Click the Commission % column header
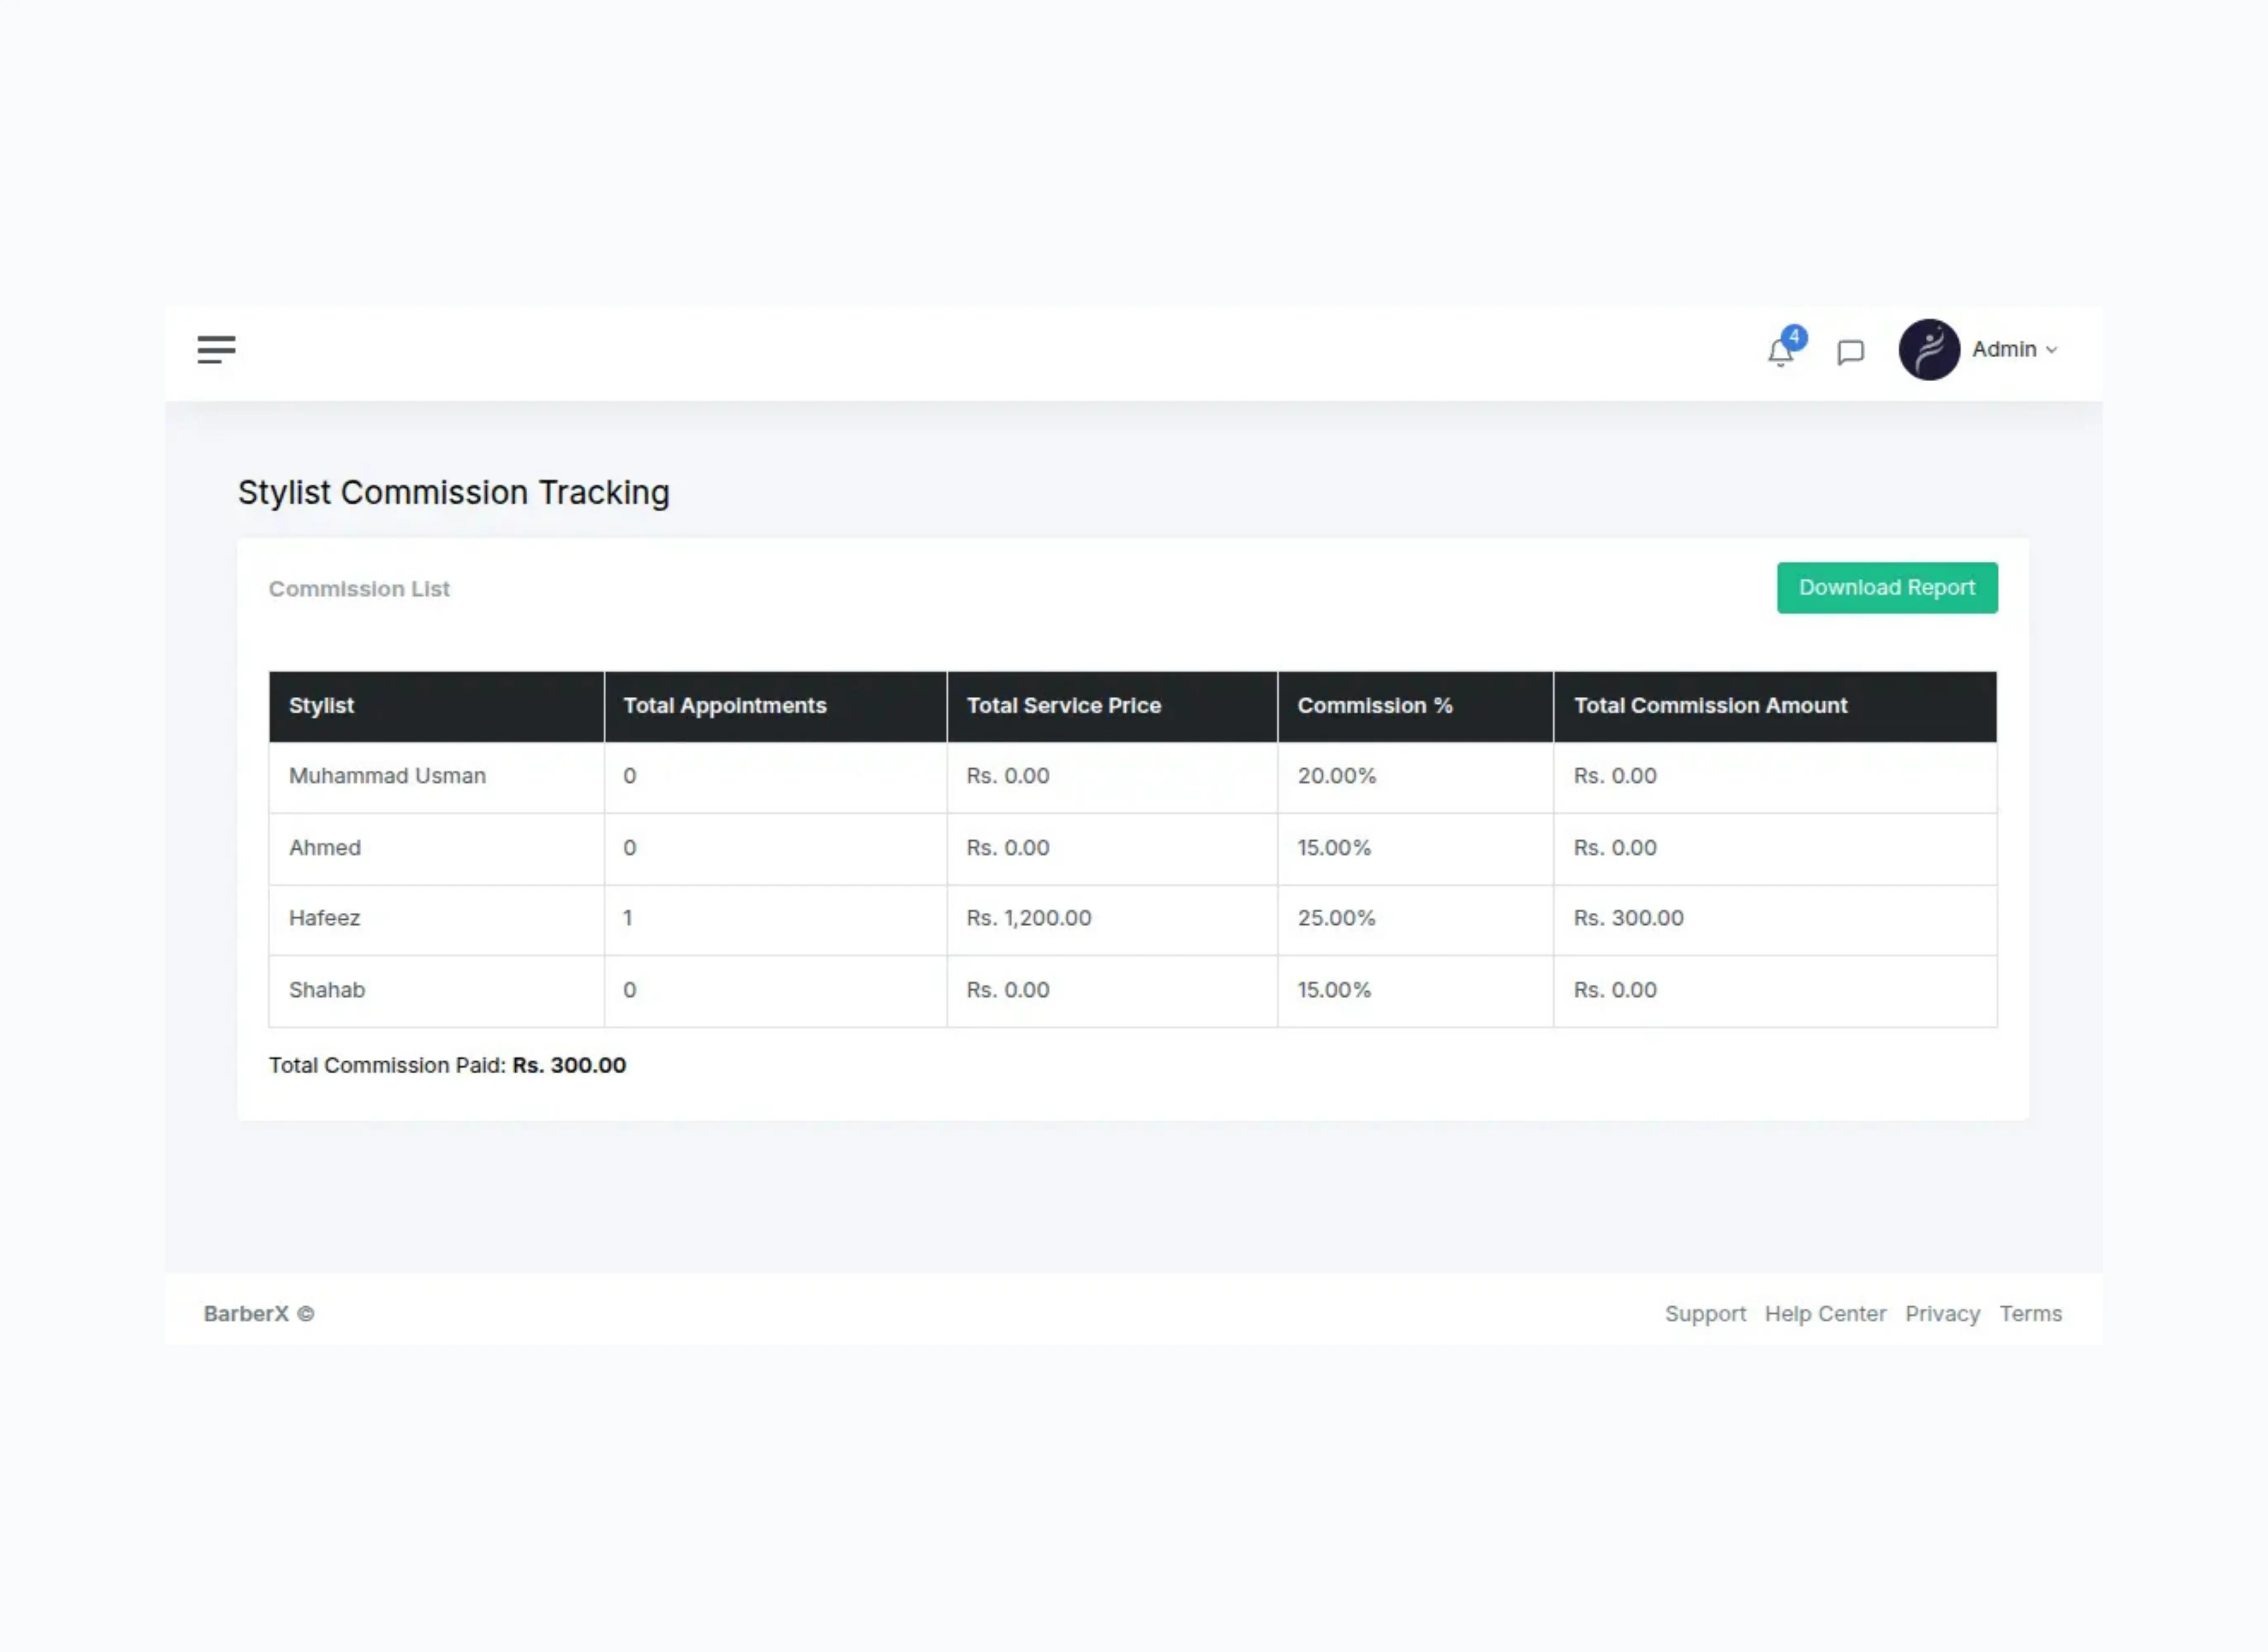 [x=1415, y=706]
